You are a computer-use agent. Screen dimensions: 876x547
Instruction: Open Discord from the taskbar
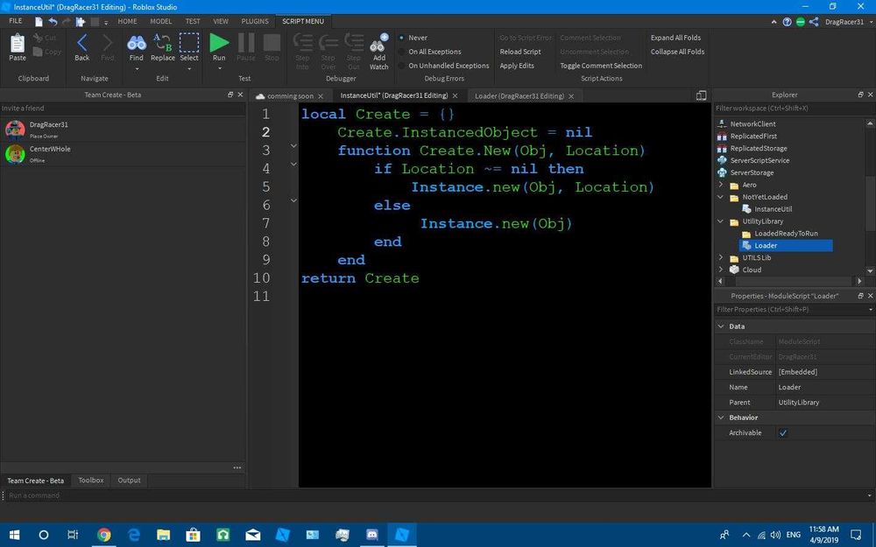click(x=372, y=535)
